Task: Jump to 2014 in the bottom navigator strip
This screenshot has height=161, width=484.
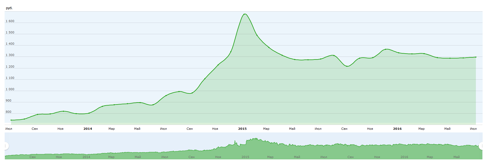Action: tap(86, 157)
